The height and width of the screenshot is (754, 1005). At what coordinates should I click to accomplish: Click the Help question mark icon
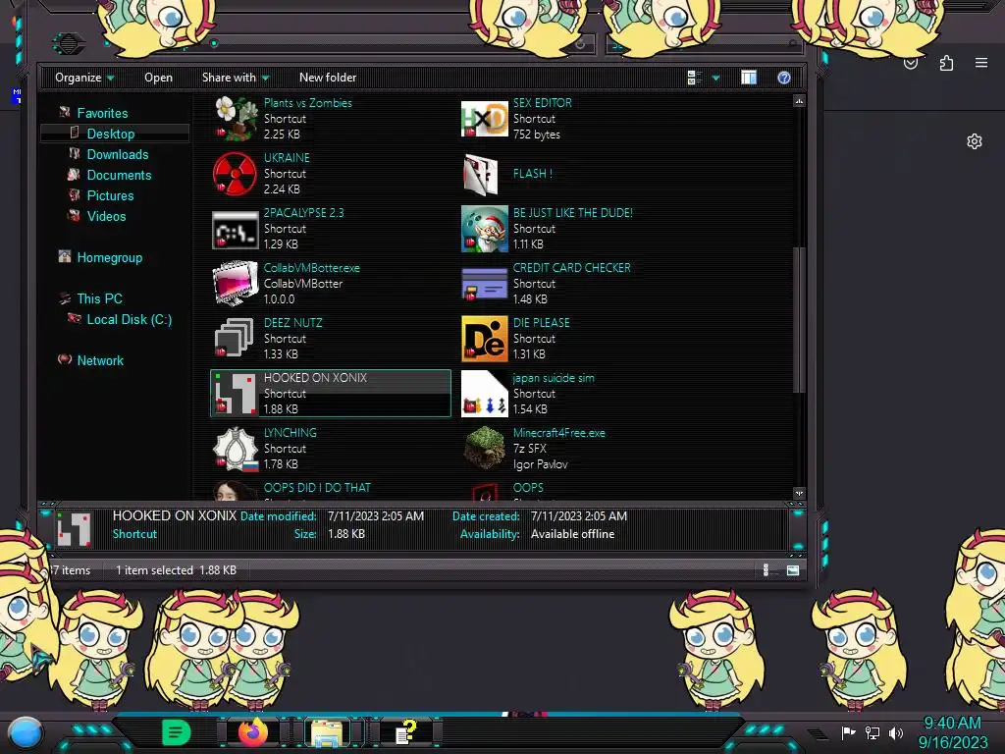[784, 78]
